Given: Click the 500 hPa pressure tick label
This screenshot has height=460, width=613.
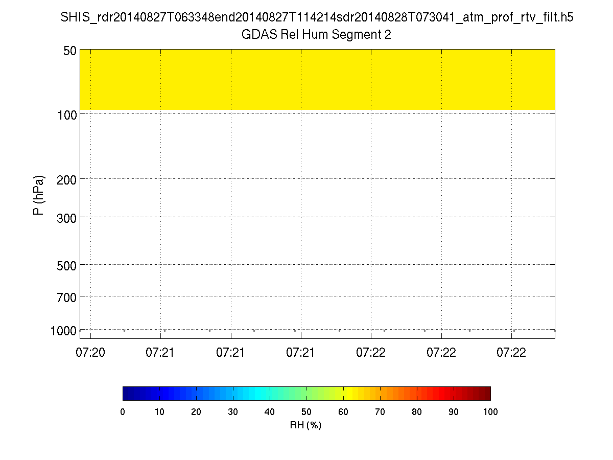Looking at the screenshot, I should 66,265.
